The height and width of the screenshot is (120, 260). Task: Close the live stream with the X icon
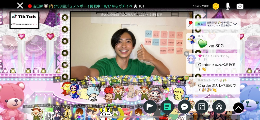[x=20, y=6]
